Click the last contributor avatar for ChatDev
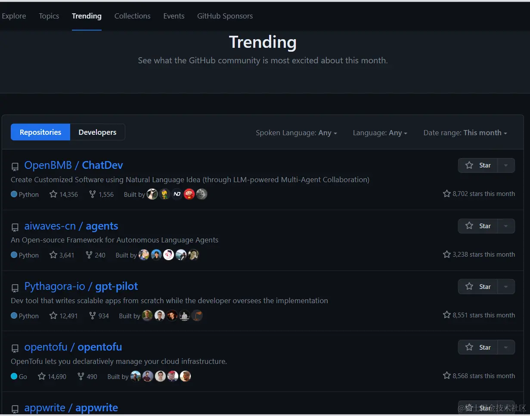530x416 pixels. click(202, 194)
